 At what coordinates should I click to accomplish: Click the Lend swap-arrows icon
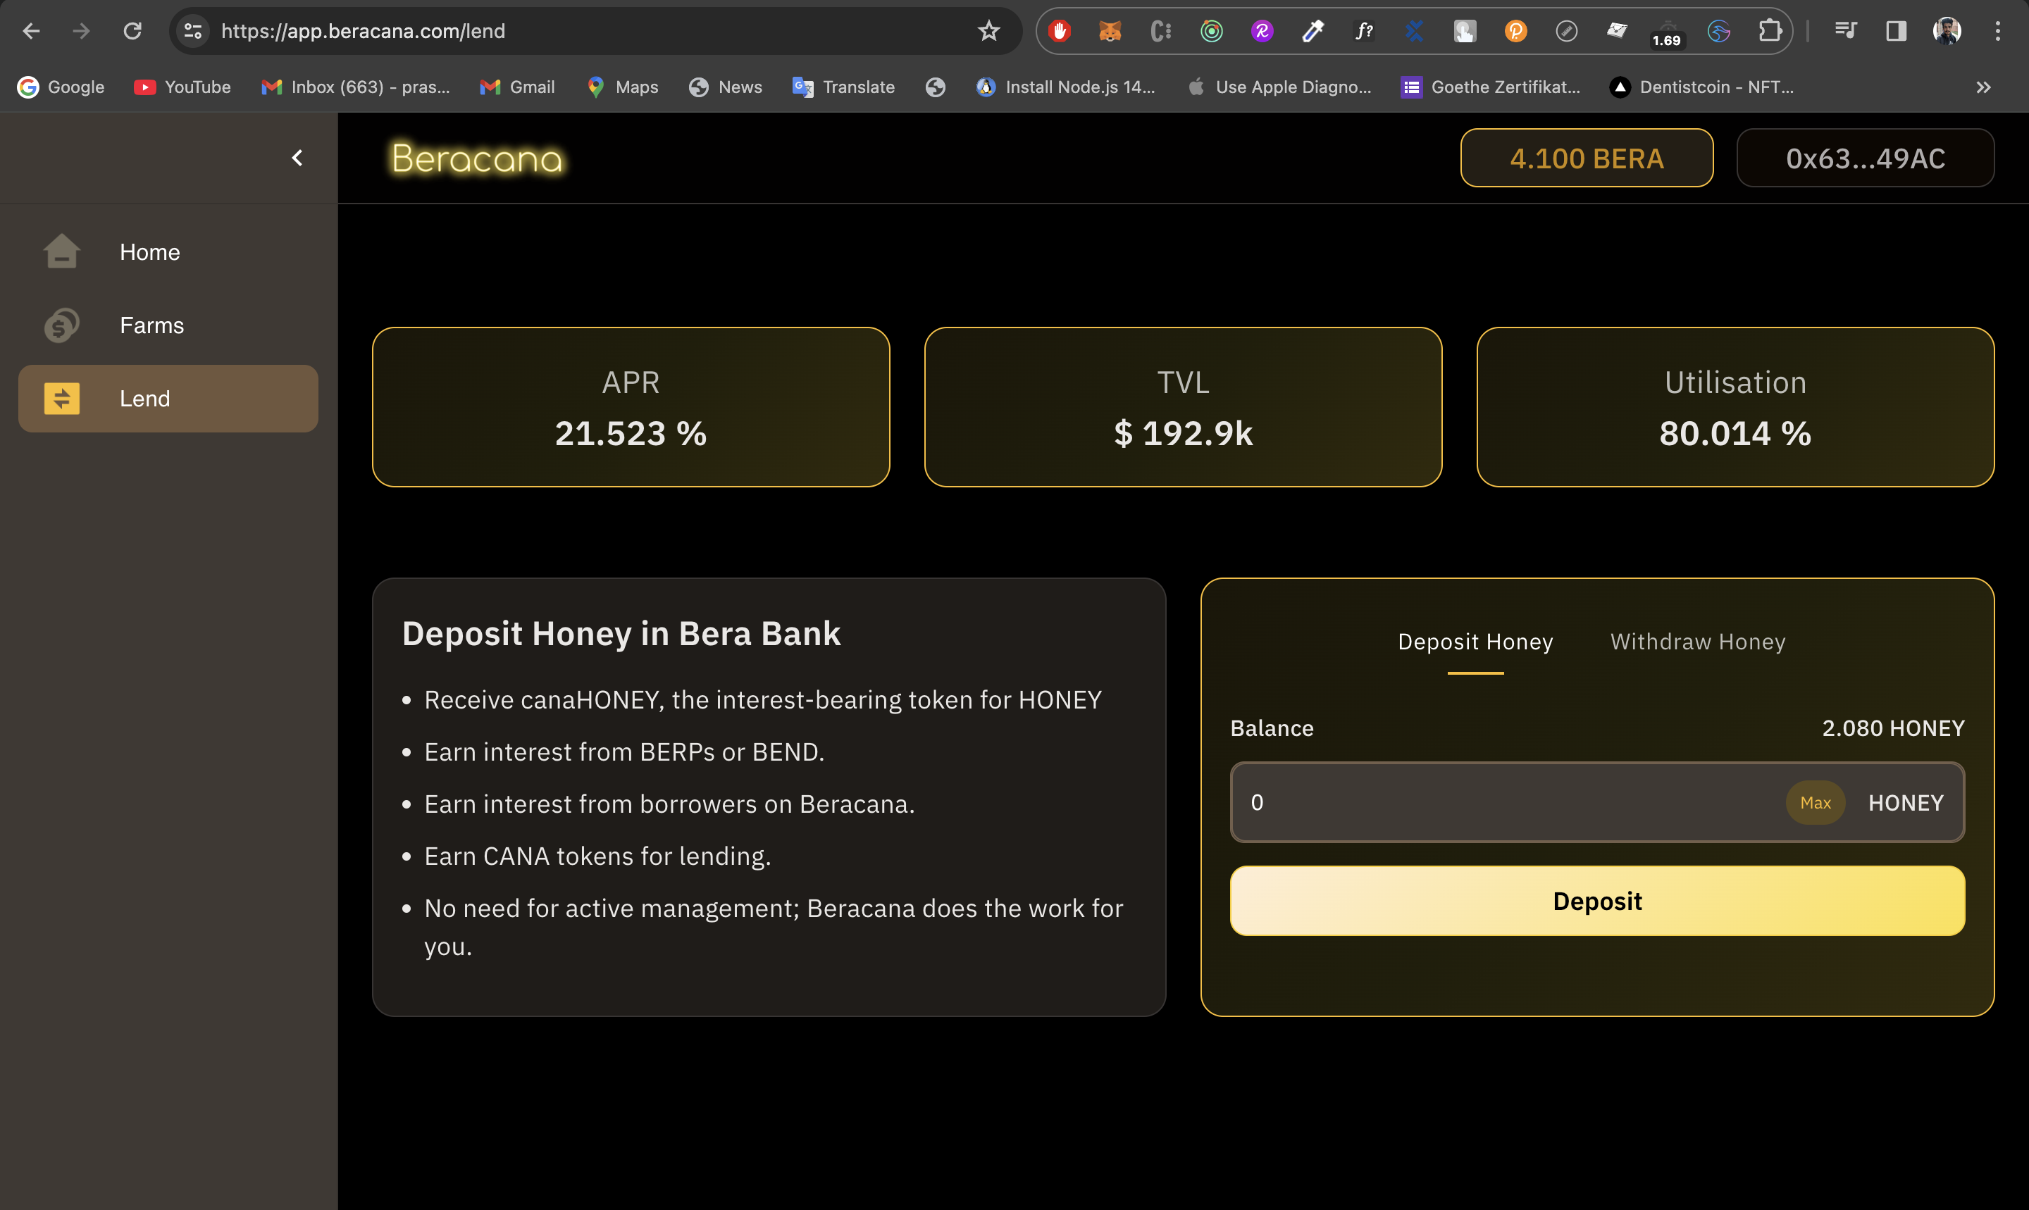[x=61, y=399]
